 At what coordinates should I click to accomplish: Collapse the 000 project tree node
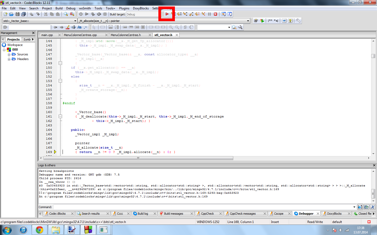[x=4, y=50]
